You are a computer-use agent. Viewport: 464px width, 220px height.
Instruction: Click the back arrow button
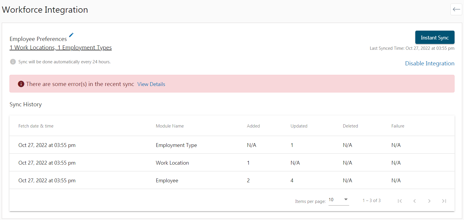[x=456, y=9]
